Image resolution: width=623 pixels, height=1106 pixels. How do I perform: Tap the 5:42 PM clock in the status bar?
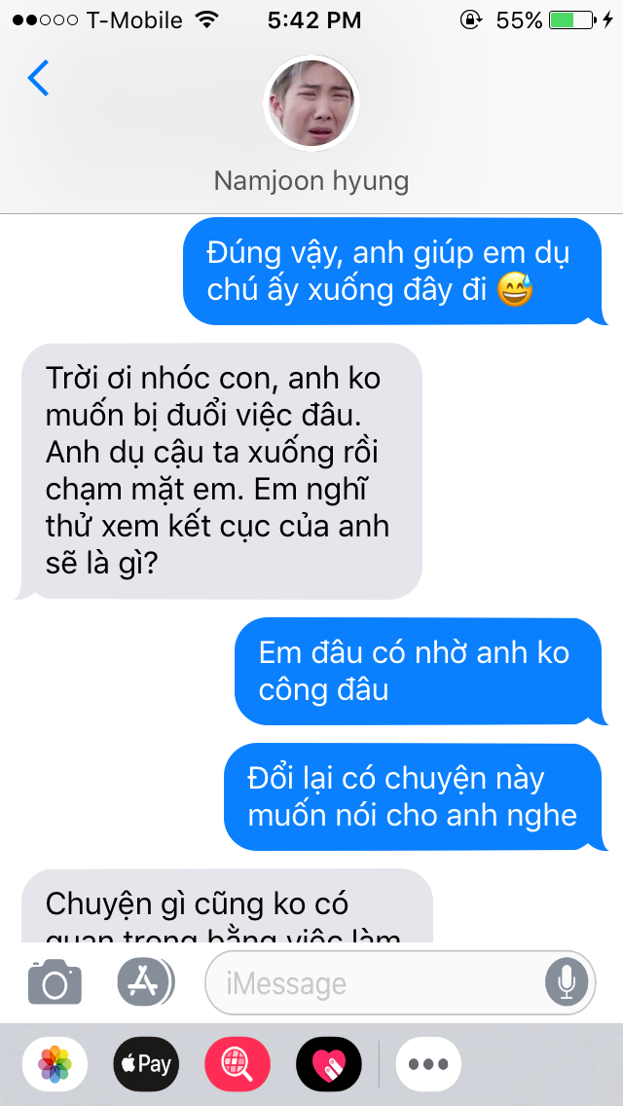coord(314,19)
